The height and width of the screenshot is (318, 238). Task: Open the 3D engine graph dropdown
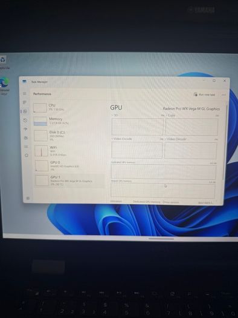115,115
